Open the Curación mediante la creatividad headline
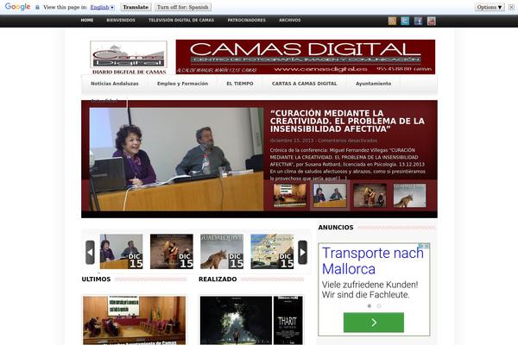The width and height of the screenshot is (518, 345). 347,121
